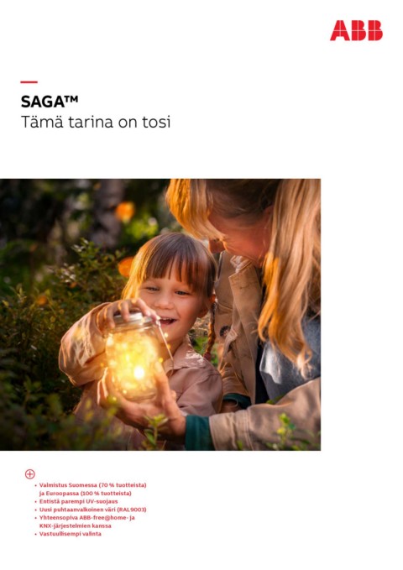Click the child's braided pigtail
This screenshot has height=570, width=403.
tap(211, 332)
